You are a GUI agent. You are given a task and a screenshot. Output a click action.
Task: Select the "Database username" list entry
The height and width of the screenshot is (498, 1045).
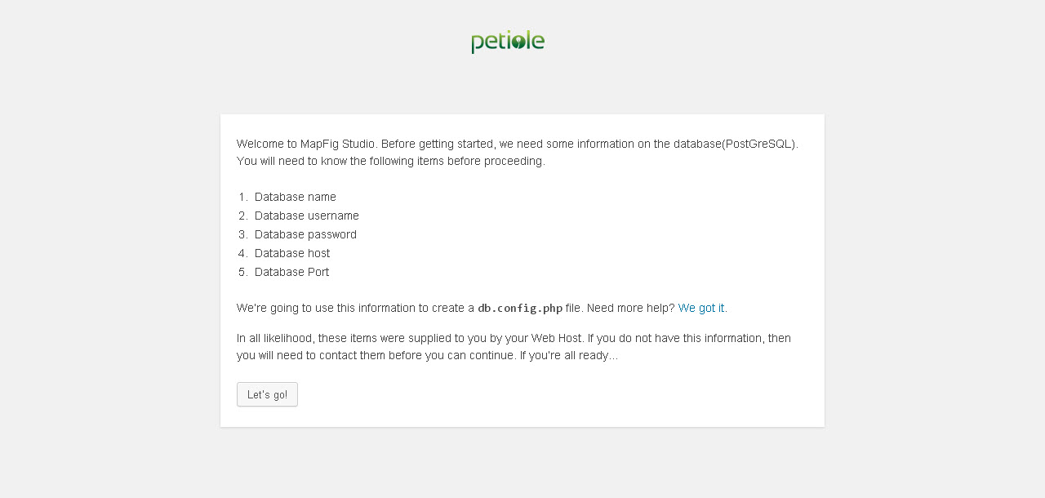(306, 216)
